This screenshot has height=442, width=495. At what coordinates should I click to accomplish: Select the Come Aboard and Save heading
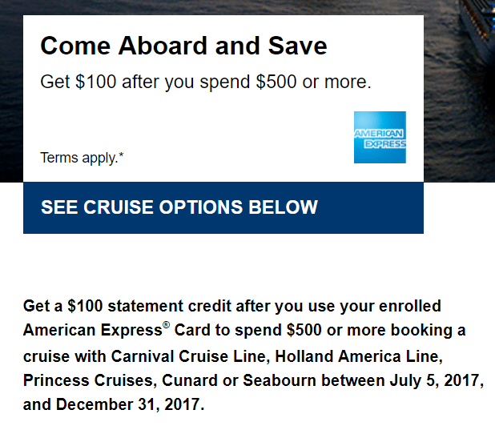click(x=183, y=46)
